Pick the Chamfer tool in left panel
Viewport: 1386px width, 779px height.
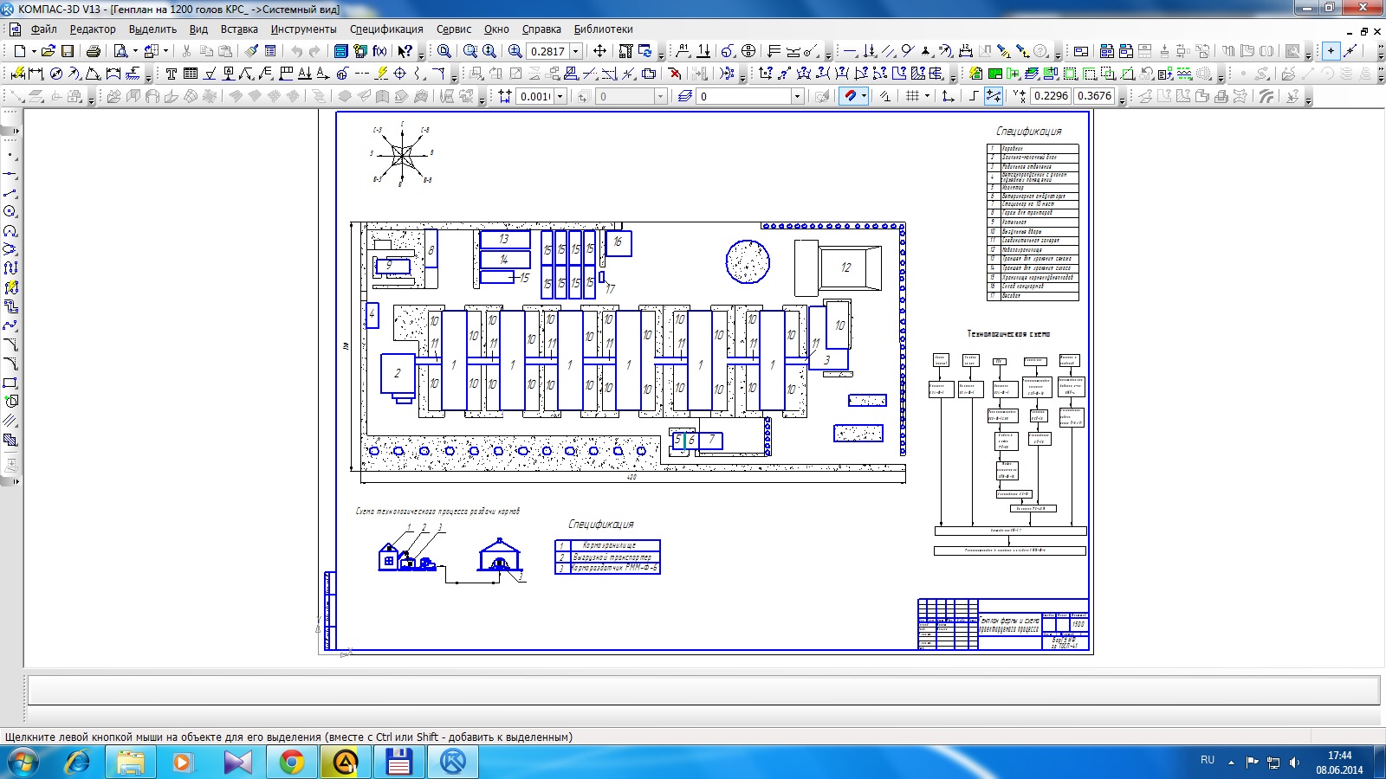10,344
